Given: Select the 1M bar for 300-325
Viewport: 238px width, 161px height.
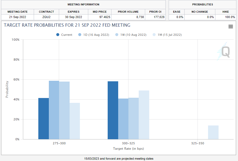Looking at the screenshot, I should click(x=144, y=115).
